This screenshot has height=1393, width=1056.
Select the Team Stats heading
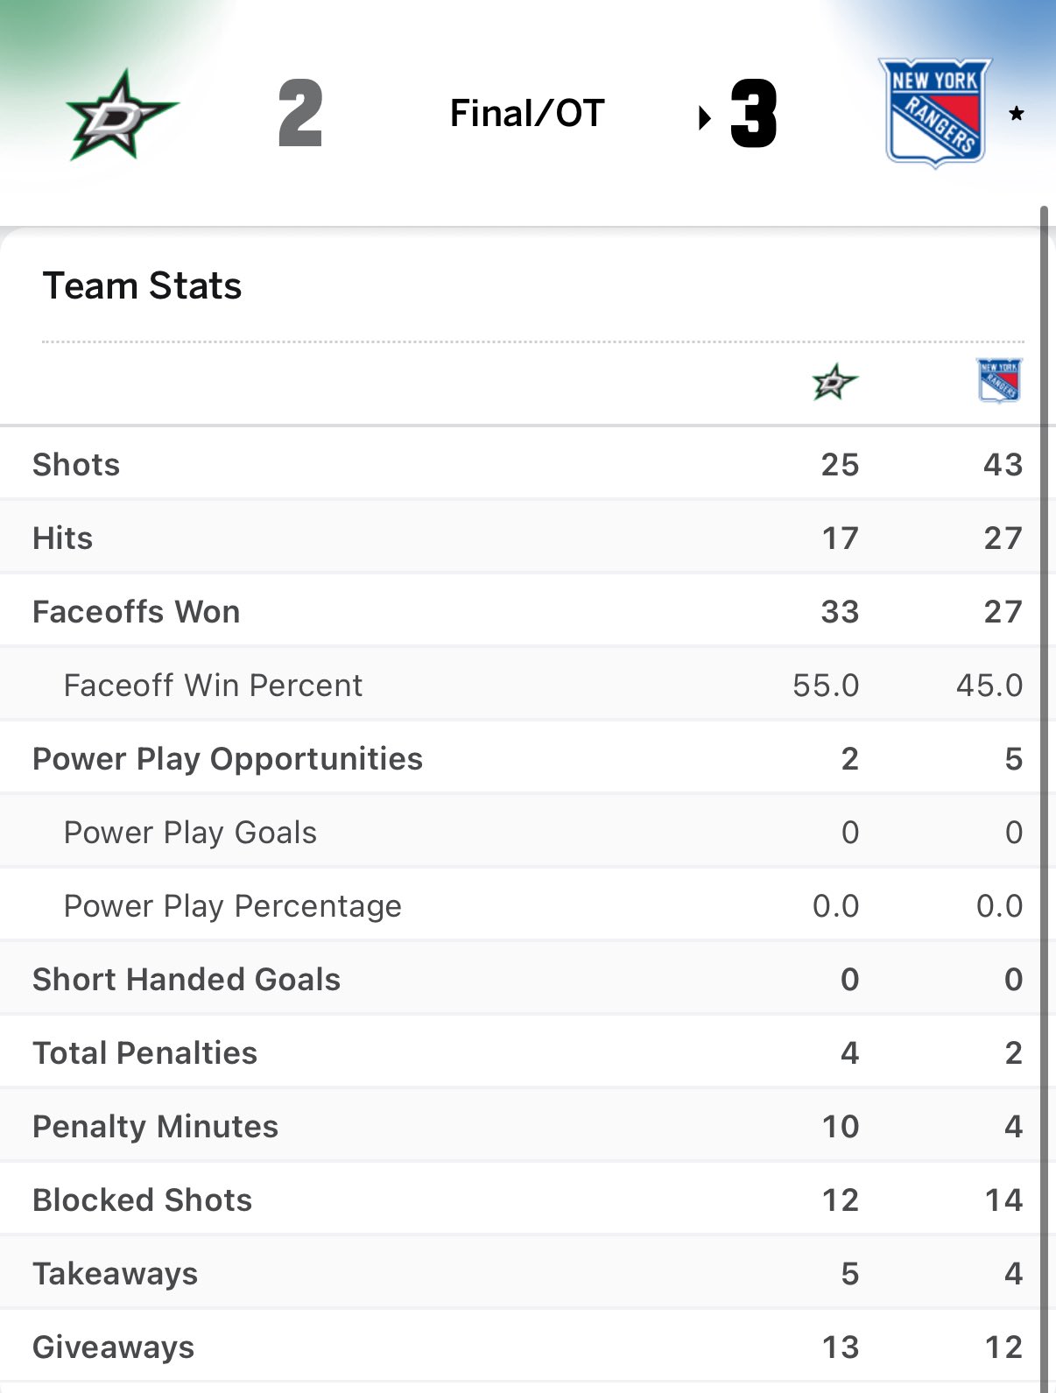coord(142,286)
